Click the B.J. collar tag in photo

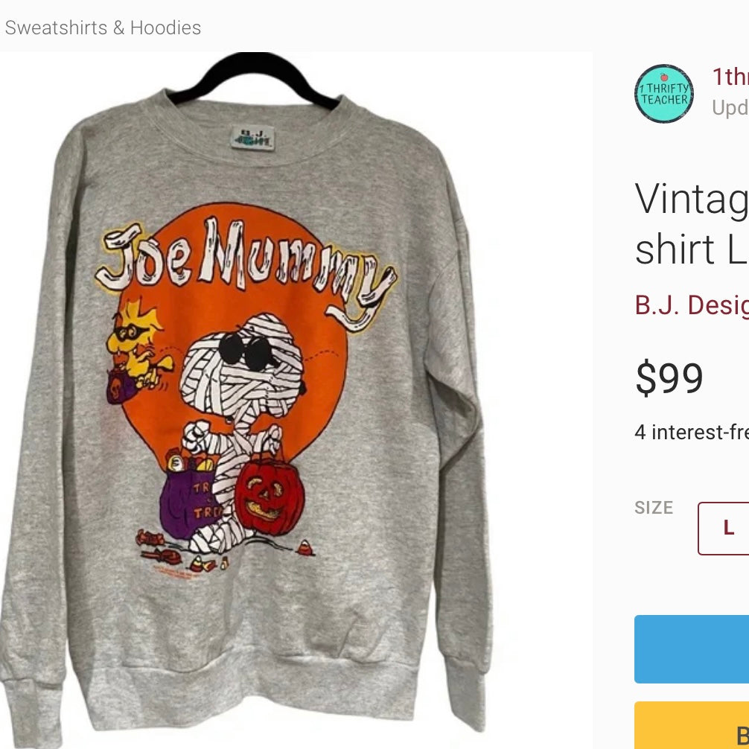[x=252, y=137]
